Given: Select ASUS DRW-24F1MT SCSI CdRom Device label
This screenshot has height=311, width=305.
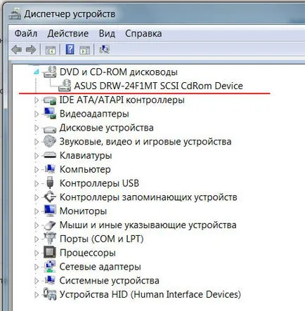Looking at the screenshot, I should coord(158,86).
